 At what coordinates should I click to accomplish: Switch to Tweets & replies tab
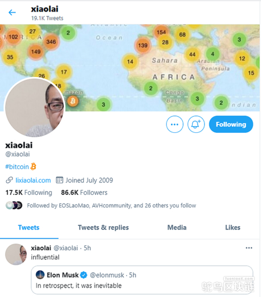click(103, 227)
